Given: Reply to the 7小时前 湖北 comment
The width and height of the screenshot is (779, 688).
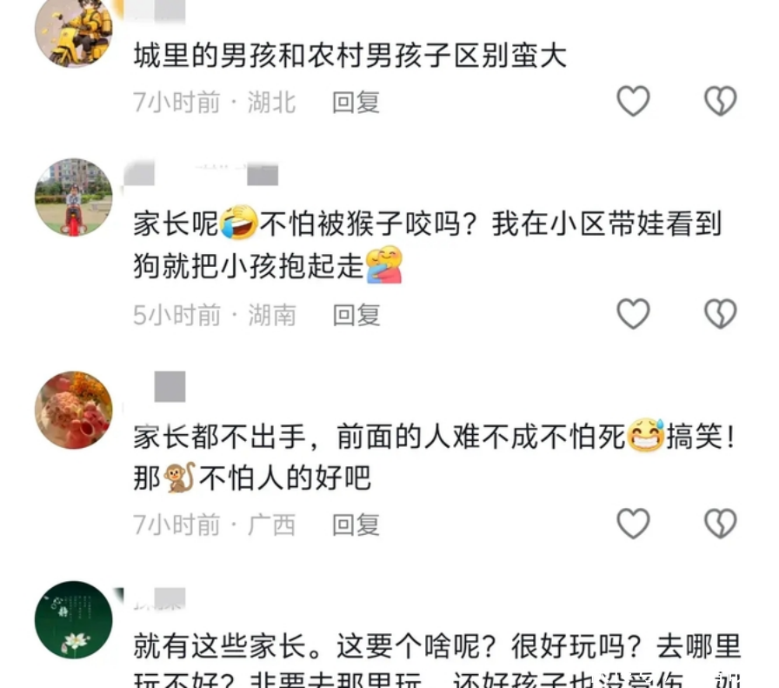Looking at the screenshot, I should pyautogui.click(x=356, y=103).
